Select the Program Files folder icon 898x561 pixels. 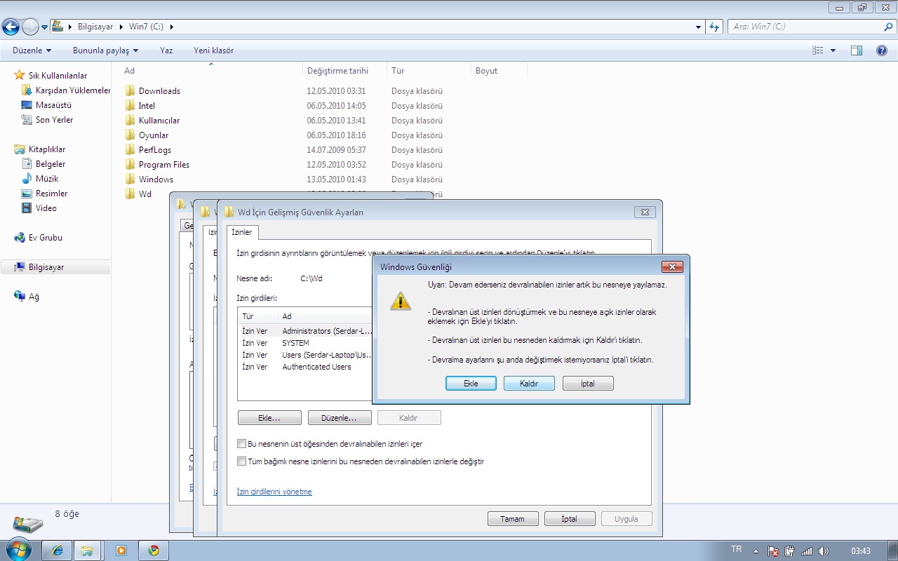click(130, 164)
